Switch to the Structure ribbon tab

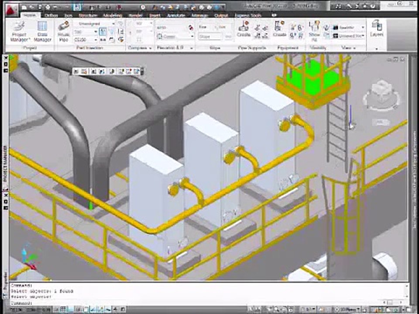pos(88,16)
